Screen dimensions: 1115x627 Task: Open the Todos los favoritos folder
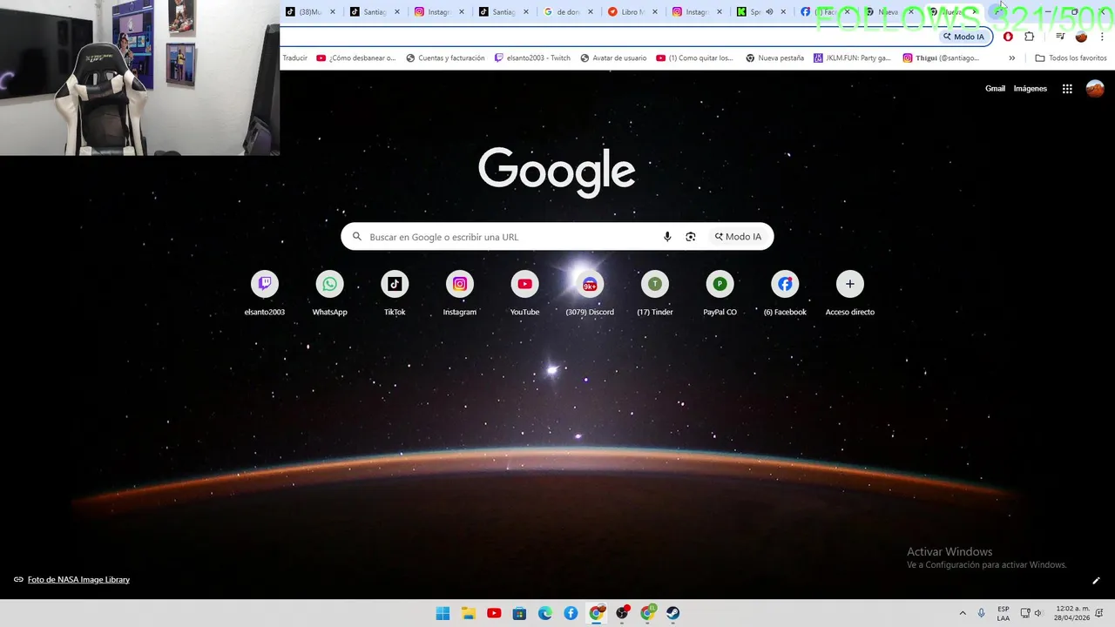click(x=1071, y=58)
